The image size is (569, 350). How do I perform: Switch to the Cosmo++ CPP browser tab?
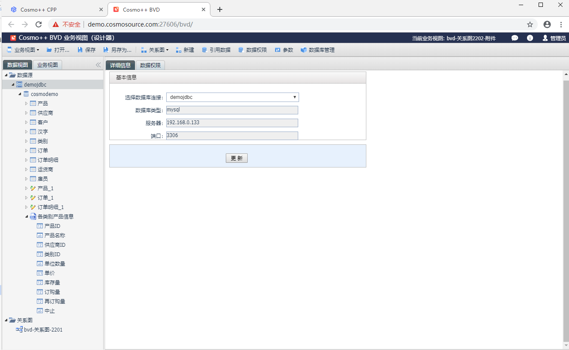tap(56, 9)
